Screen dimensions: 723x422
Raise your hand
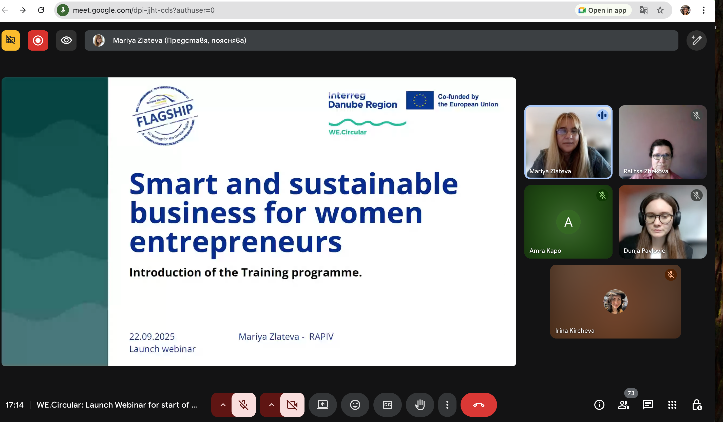(420, 405)
